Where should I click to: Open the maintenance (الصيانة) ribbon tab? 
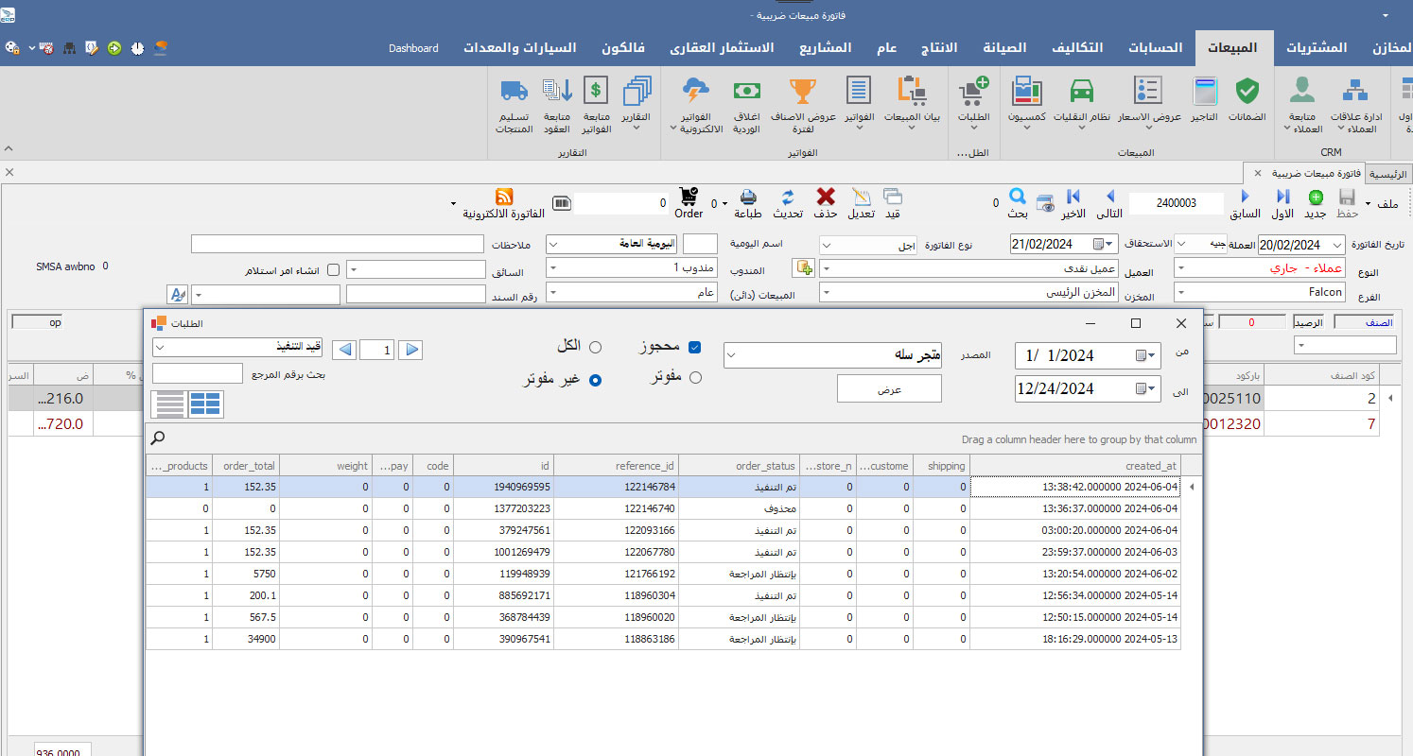(1003, 48)
